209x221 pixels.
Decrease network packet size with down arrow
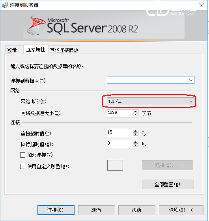136,115
